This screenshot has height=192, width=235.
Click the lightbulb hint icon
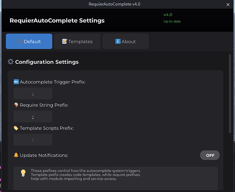(x=23, y=173)
